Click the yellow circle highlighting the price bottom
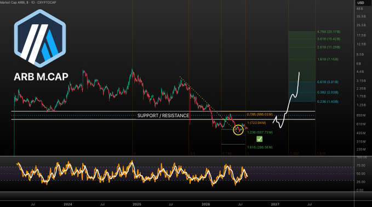The height and width of the screenshot is (207, 372). [238, 130]
